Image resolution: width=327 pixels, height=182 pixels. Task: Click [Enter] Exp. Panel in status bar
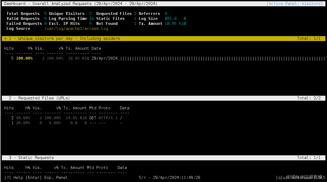(45, 178)
